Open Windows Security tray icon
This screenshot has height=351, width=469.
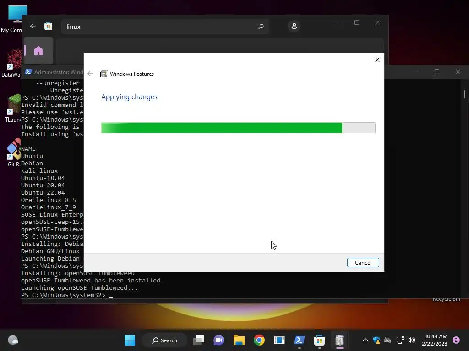(376, 340)
